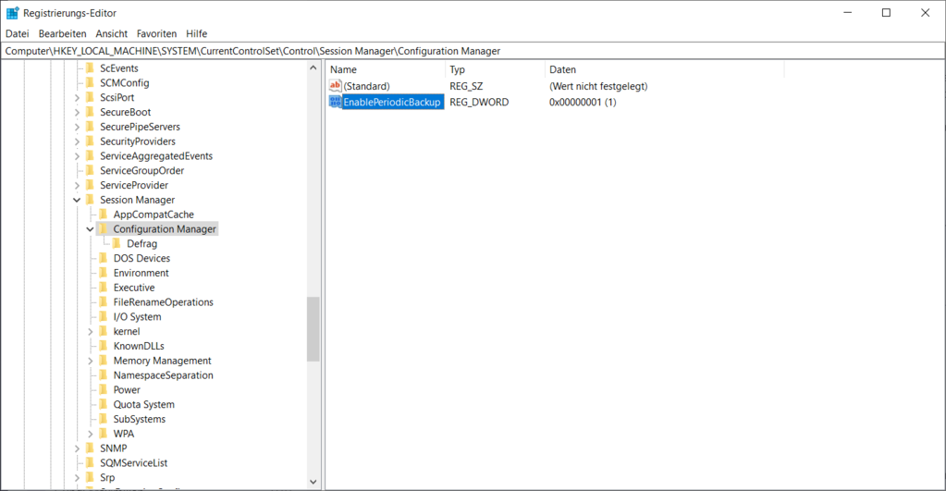Expand the Memory Management key
This screenshot has width=946, height=491.
[90, 361]
